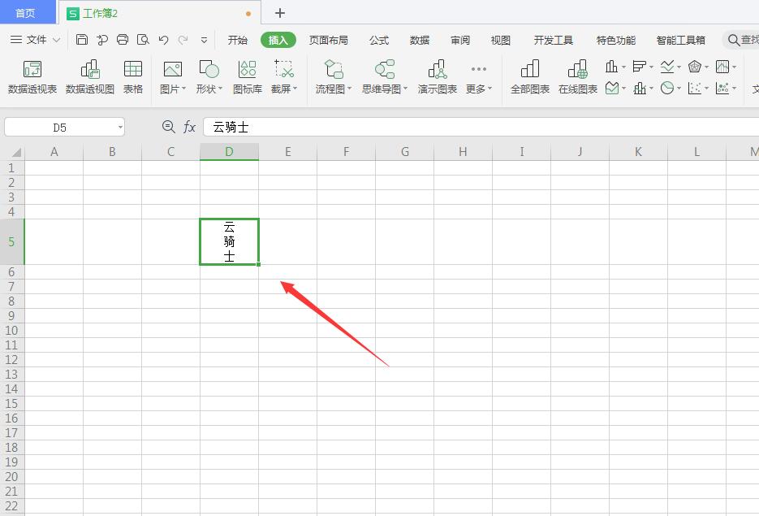Image resolution: width=759 pixels, height=516 pixels.
Task: Open Insert Function with fx
Action: point(189,127)
